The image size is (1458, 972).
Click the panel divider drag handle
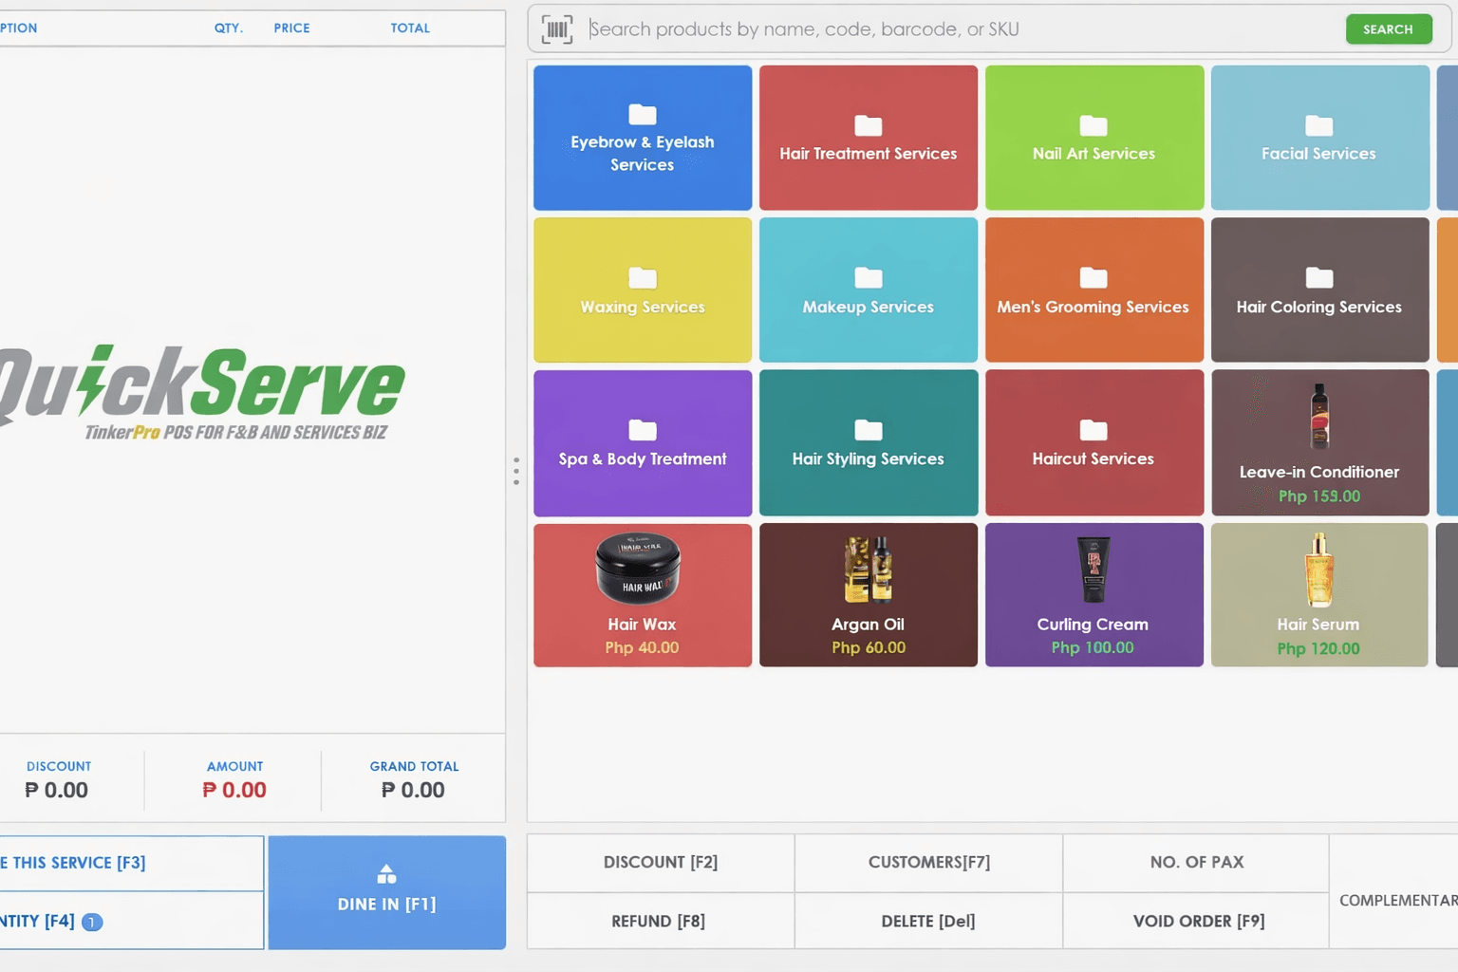[x=515, y=470]
